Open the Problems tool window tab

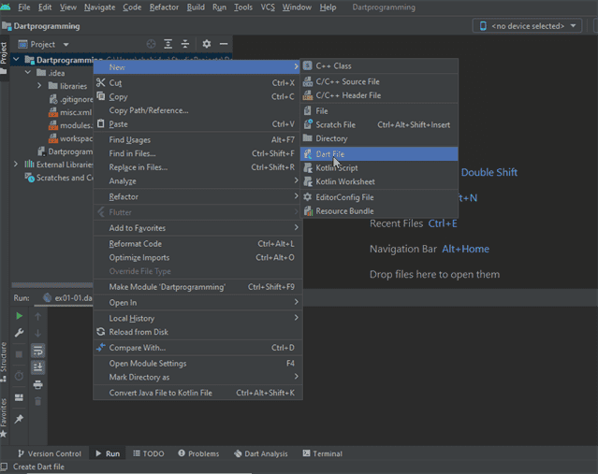click(x=198, y=453)
